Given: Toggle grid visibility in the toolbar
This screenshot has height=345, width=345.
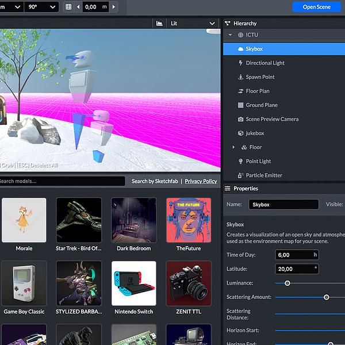Looking at the screenshot, I should click(x=69, y=7).
